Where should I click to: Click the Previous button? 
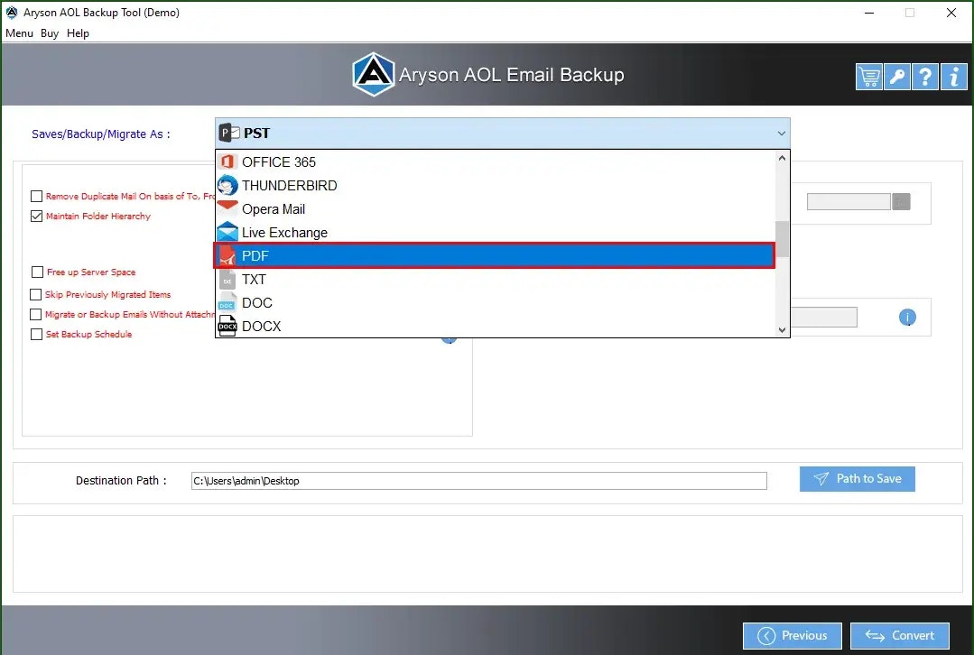(x=792, y=636)
